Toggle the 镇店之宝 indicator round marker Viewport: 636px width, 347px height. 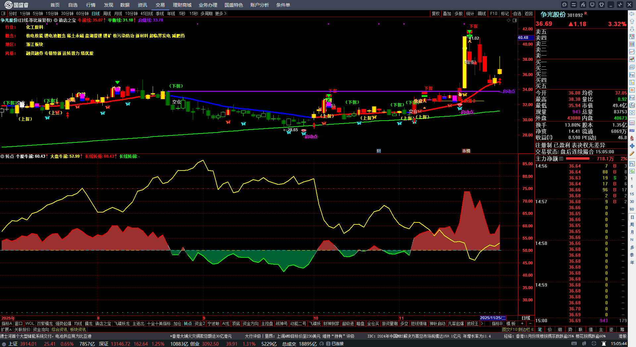point(56,20)
